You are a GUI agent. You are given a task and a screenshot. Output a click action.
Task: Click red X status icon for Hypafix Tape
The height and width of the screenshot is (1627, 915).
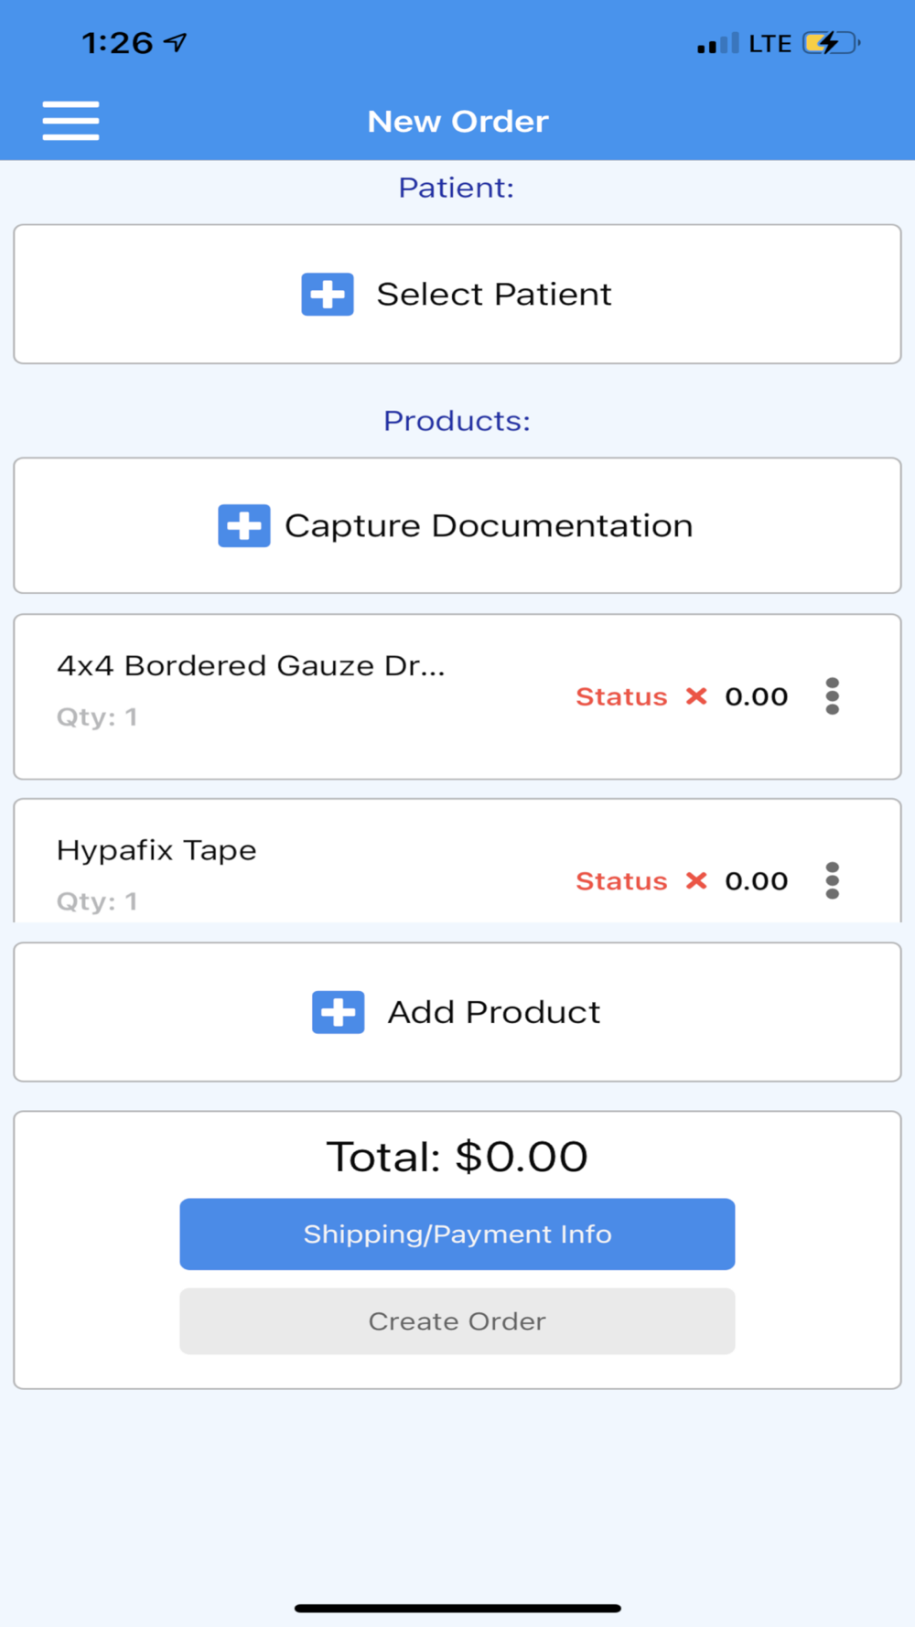pyautogui.click(x=696, y=881)
